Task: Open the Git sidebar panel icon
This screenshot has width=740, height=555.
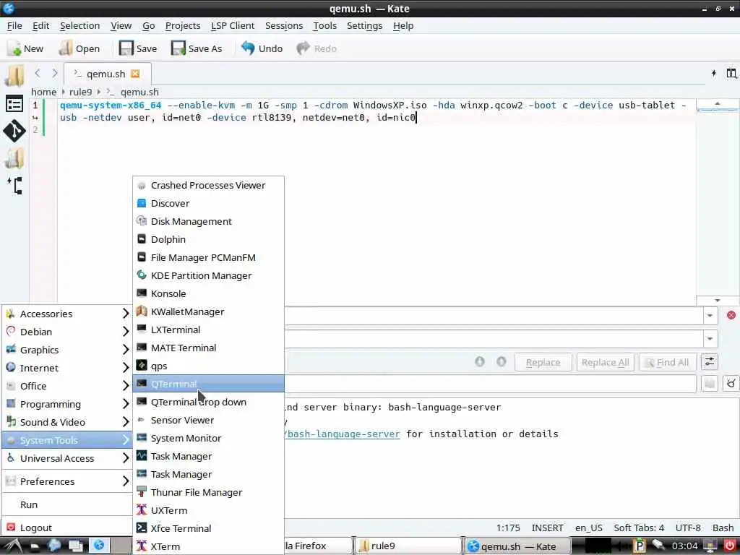Action: 14,131
